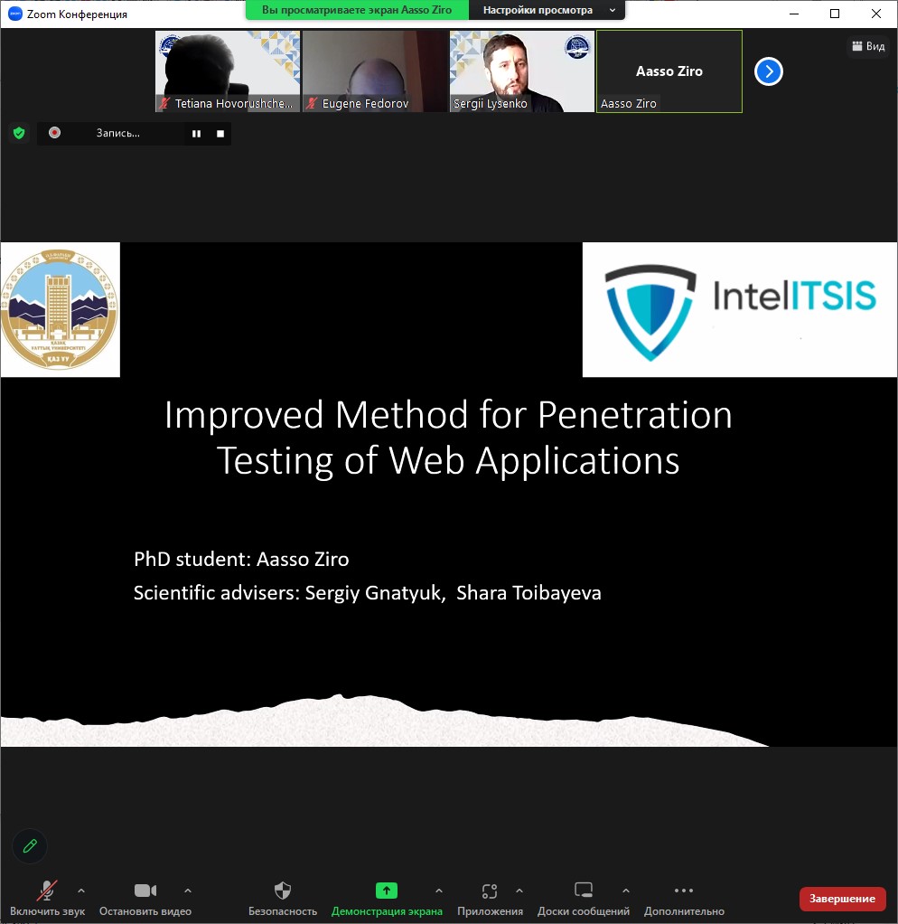Stop the recording
The height and width of the screenshot is (924, 898).
(220, 133)
